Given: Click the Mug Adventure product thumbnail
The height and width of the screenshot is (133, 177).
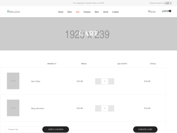Looking at the screenshot, I should [x=13, y=108].
